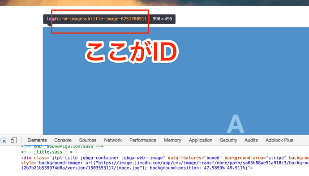The height and width of the screenshot is (176, 309).
Task: Open the Application tab
Action: (x=201, y=140)
